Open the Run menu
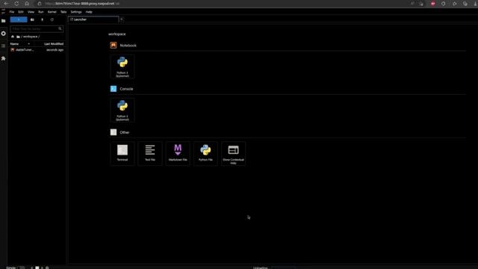Viewport: 478px width, 269px height. pyautogui.click(x=41, y=12)
